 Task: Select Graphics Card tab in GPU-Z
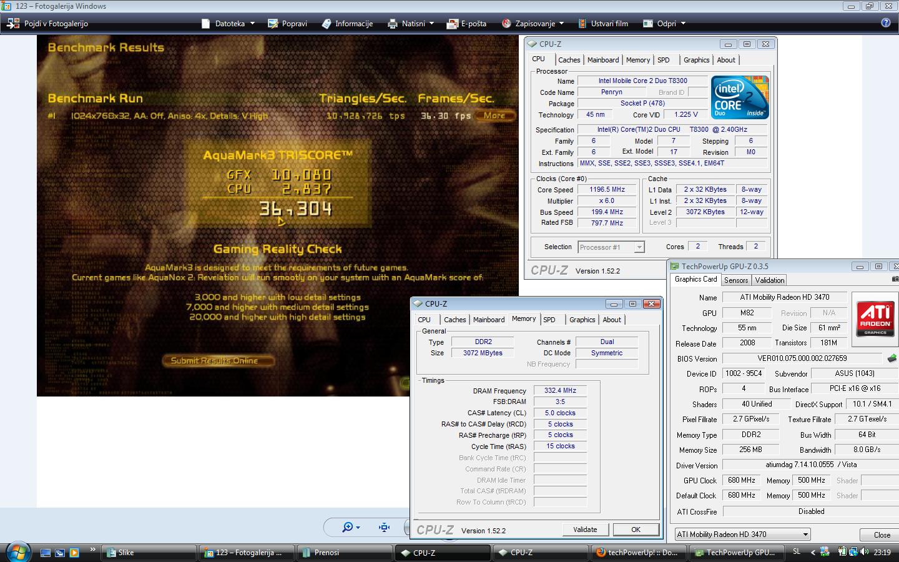pos(695,279)
